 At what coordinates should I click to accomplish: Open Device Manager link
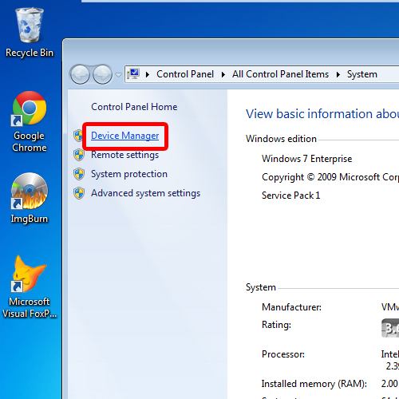click(x=124, y=136)
